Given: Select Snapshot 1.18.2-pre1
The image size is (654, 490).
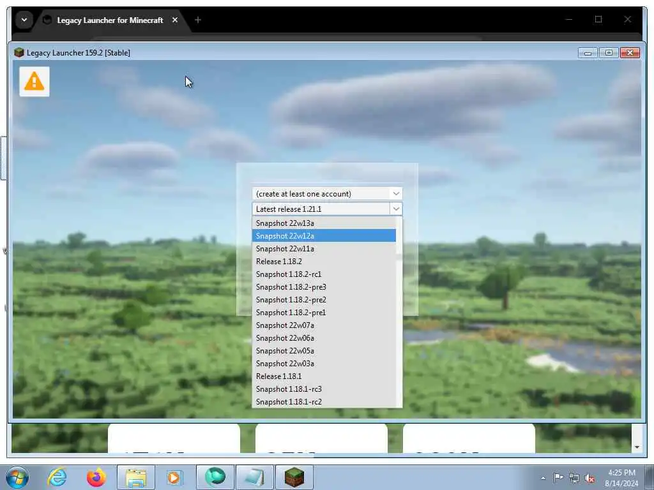Looking at the screenshot, I should [324, 313].
